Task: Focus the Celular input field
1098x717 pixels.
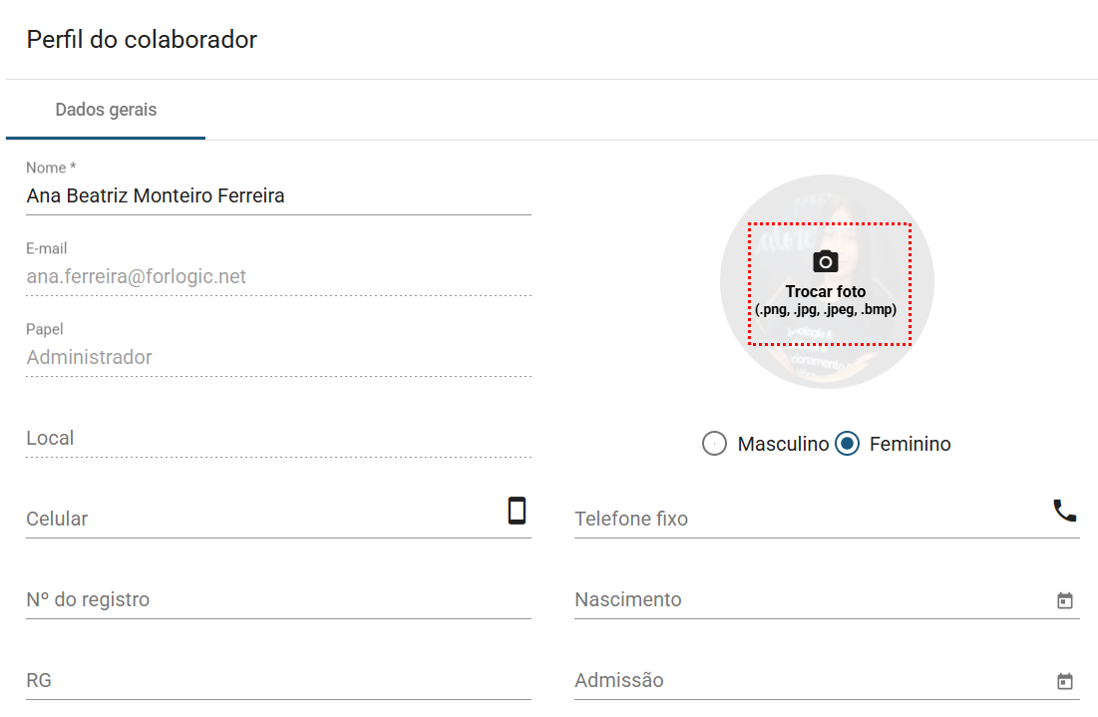Action: (x=259, y=520)
